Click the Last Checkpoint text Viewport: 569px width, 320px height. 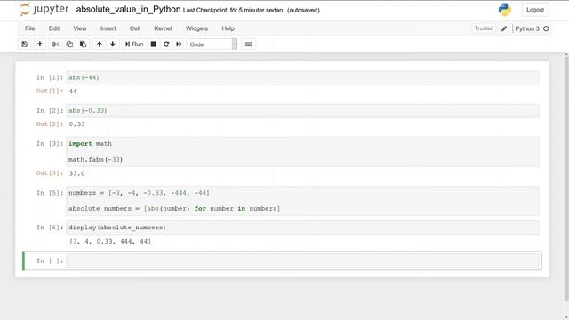233,10
